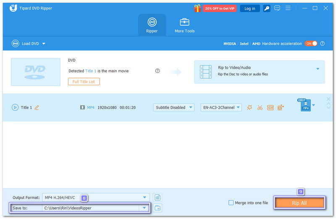Viewport: 336px width, 219px height.
Task: Open the effects wand icon for Title 1
Action: coord(249,107)
